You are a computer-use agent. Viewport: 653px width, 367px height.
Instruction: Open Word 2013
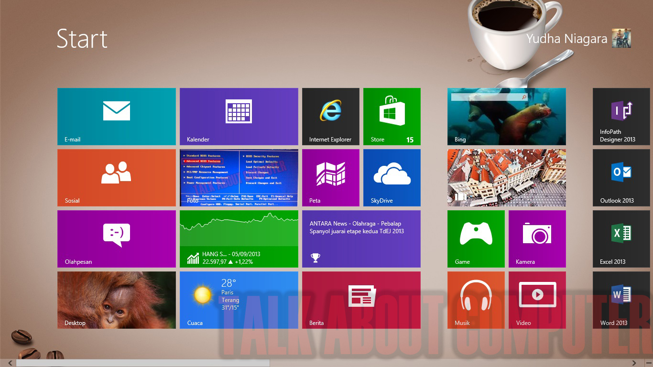coord(620,300)
